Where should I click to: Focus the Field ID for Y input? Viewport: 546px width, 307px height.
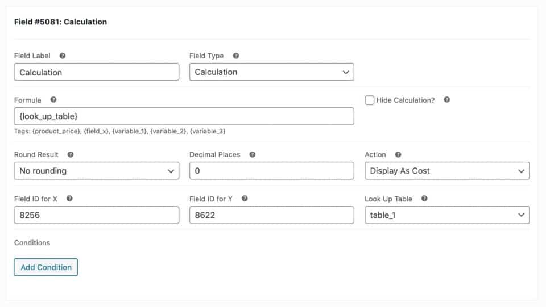tap(272, 215)
